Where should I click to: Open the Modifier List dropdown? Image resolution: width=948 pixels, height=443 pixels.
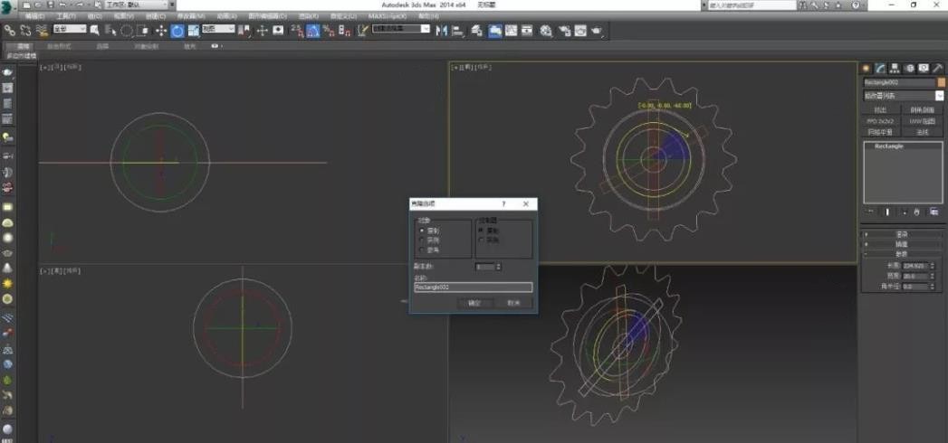point(902,95)
